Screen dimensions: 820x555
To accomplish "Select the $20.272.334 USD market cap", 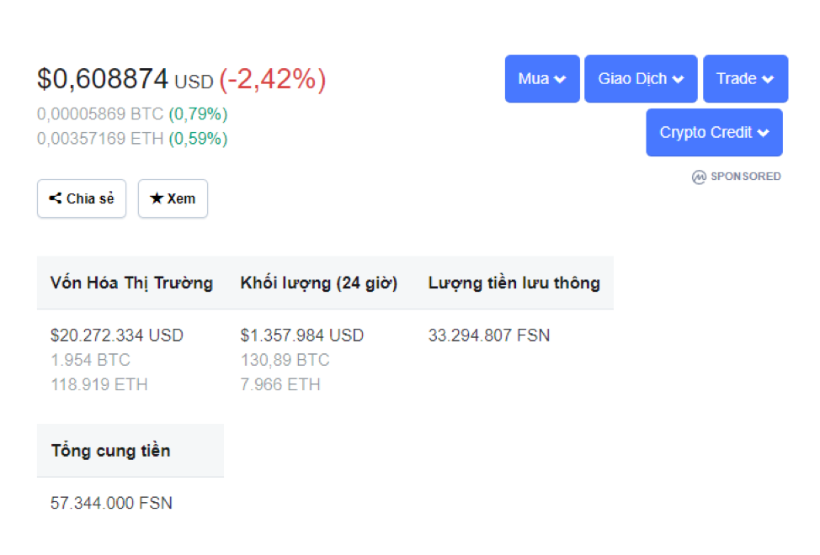I will point(117,336).
